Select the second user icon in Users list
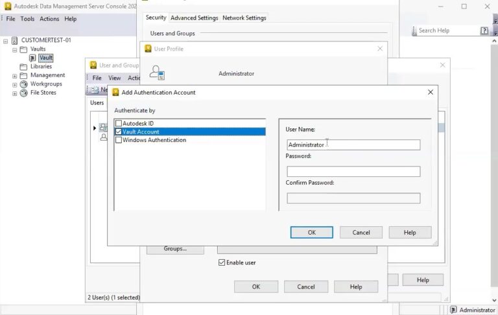The image size is (498, 315). pyautogui.click(x=104, y=137)
